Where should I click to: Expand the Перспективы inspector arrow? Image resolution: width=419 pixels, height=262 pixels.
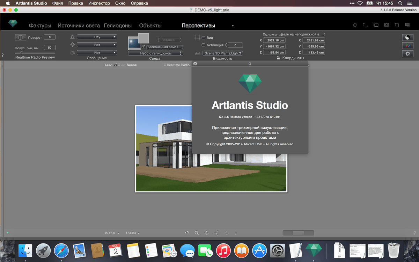[233, 26]
